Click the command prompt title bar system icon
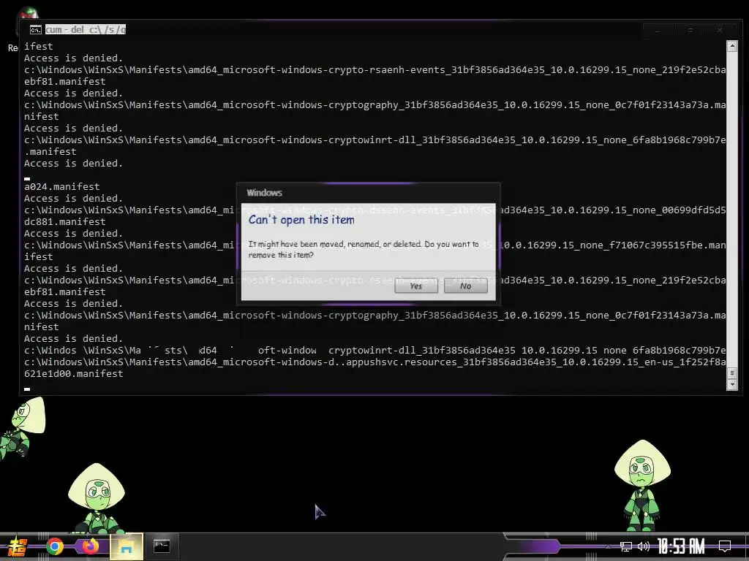The image size is (749, 561). click(x=35, y=30)
